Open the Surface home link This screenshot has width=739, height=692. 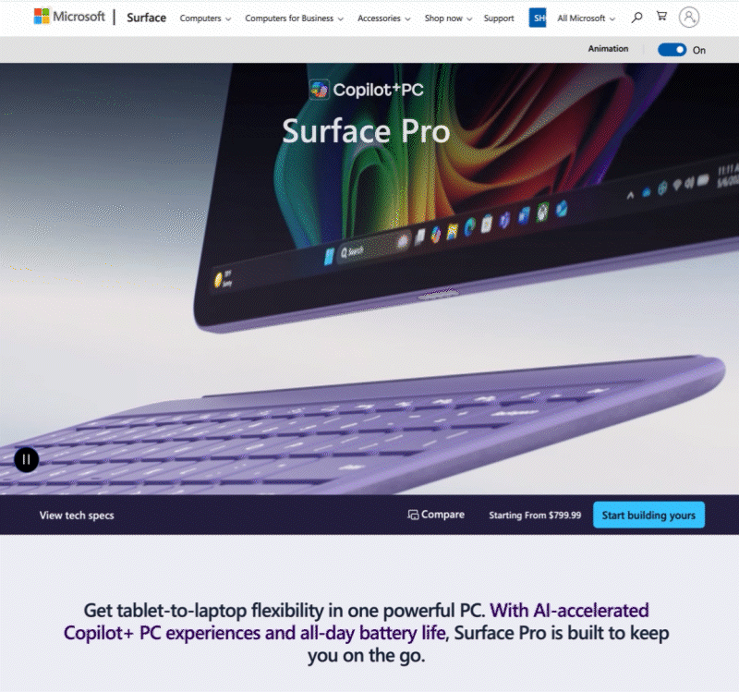tap(147, 18)
